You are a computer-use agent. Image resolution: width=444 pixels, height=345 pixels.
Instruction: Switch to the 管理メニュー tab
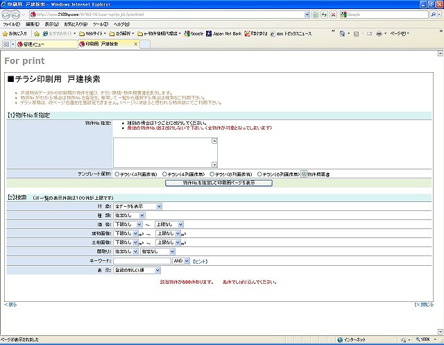point(46,44)
